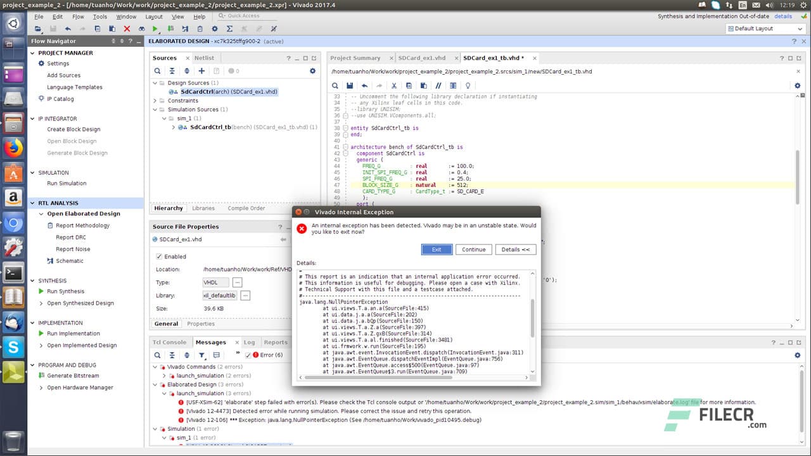811x456 pixels.
Task: Collapse the Design Sources tree node
Action: coord(155,82)
